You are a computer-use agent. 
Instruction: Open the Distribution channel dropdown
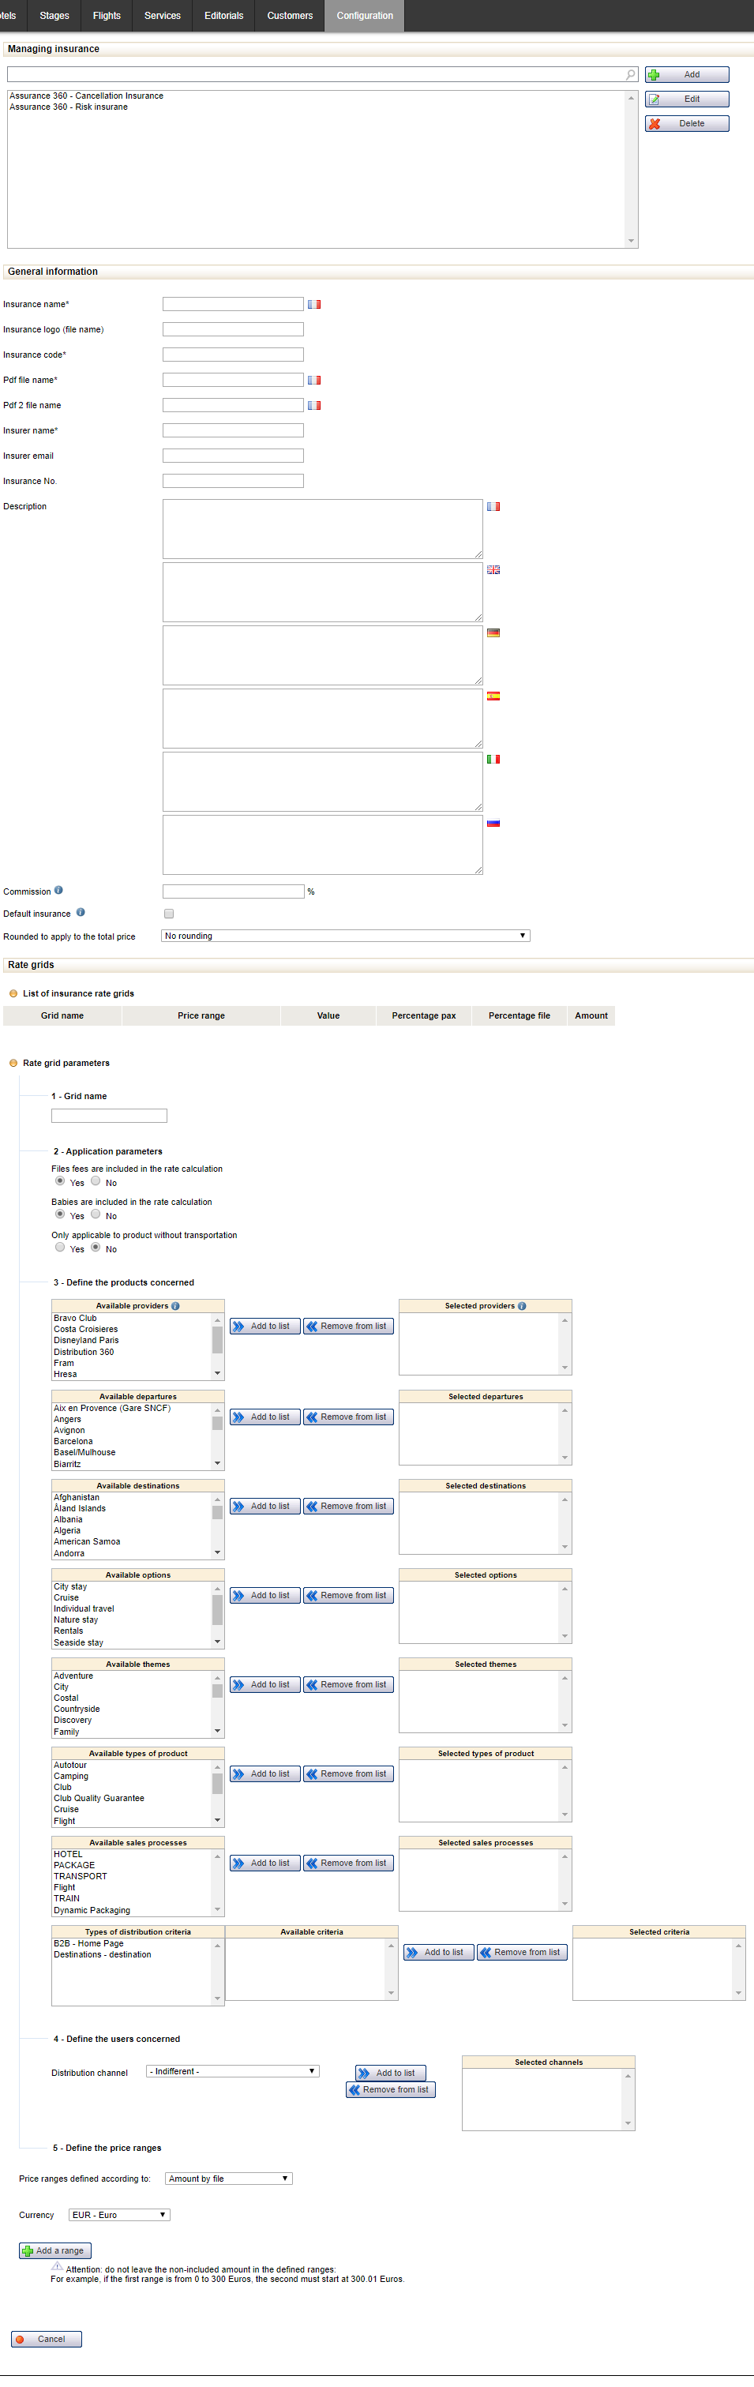click(x=232, y=2071)
